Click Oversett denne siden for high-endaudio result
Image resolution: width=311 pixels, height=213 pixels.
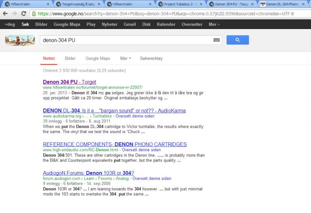click(x=141, y=150)
